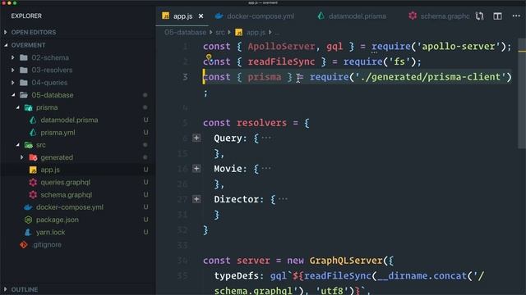Click the 02-schema folder icon

coord(24,57)
